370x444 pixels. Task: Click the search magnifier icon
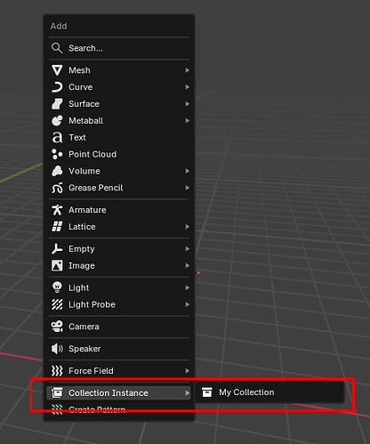coord(57,48)
